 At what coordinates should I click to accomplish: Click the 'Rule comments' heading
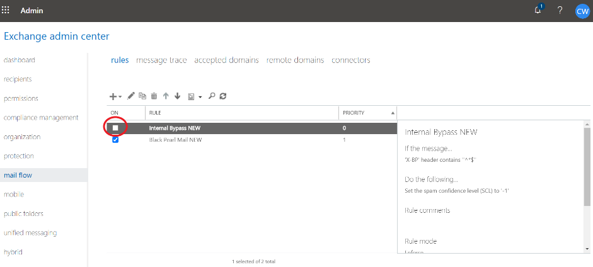[x=427, y=210]
